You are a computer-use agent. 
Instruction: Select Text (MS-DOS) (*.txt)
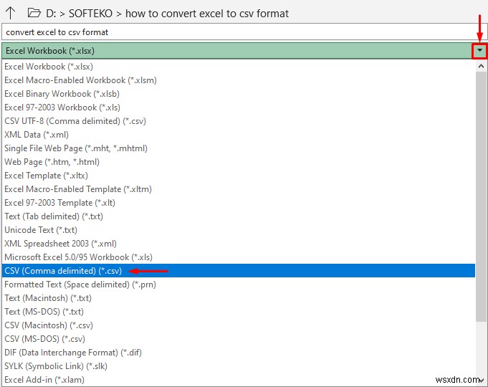[x=239, y=312]
